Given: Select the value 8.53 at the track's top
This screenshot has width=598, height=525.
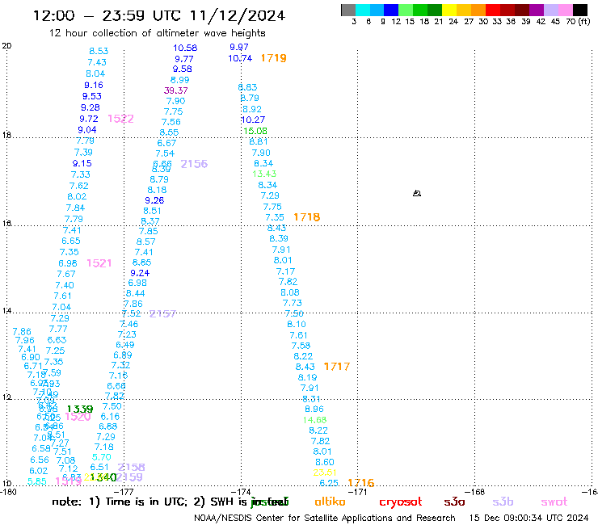Looking at the screenshot, I should (99, 51).
